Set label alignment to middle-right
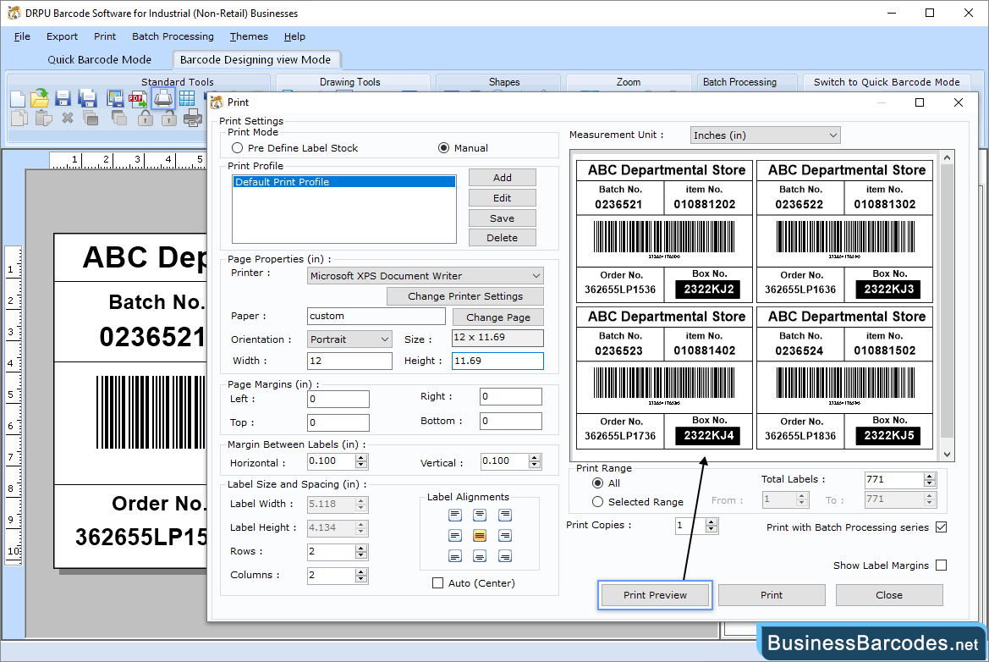This screenshot has height=662, width=989. [x=504, y=536]
